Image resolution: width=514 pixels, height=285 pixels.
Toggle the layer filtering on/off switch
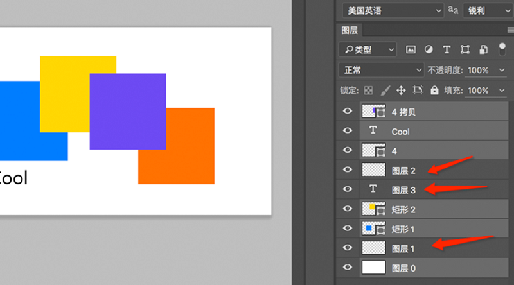click(x=502, y=49)
